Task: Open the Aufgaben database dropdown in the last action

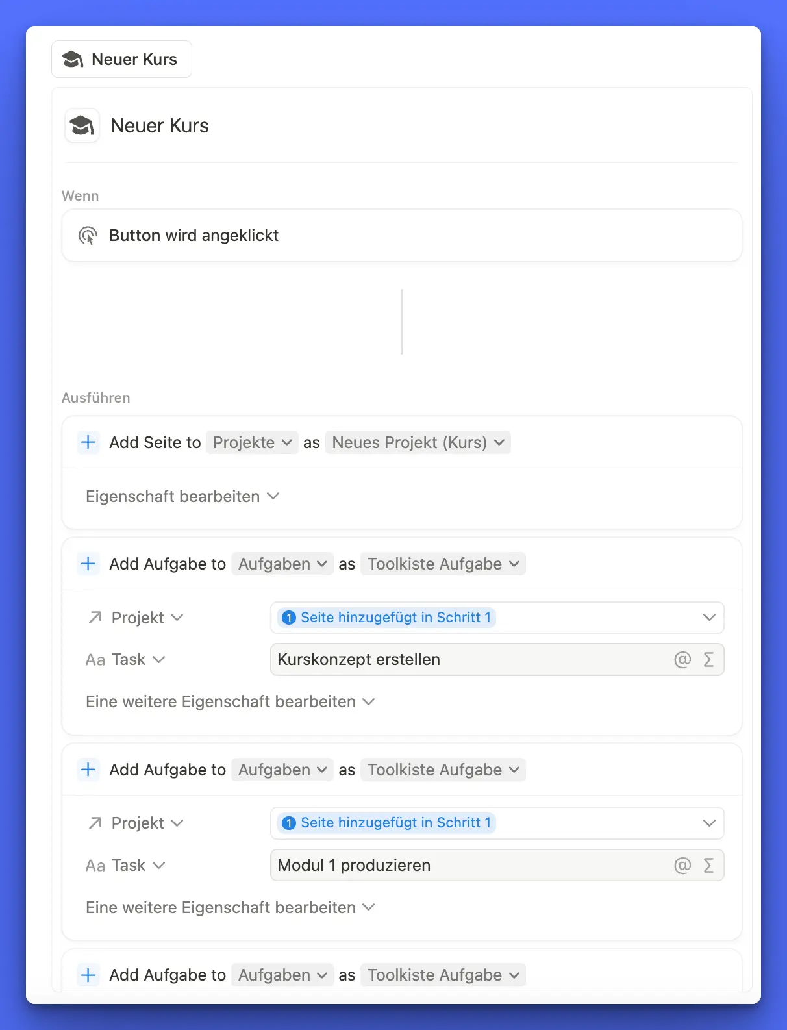Action: pyautogui.click(x=282, y=975)
